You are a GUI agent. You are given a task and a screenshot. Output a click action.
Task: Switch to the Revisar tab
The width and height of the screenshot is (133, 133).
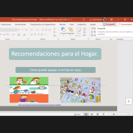[x=63, y=24]
